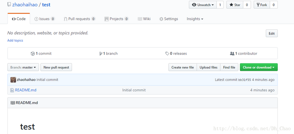Image resolution: width=294 pixels, height=134 pixels.
Task: Click the Settings tab gear icon
Action: coord(161,19)
